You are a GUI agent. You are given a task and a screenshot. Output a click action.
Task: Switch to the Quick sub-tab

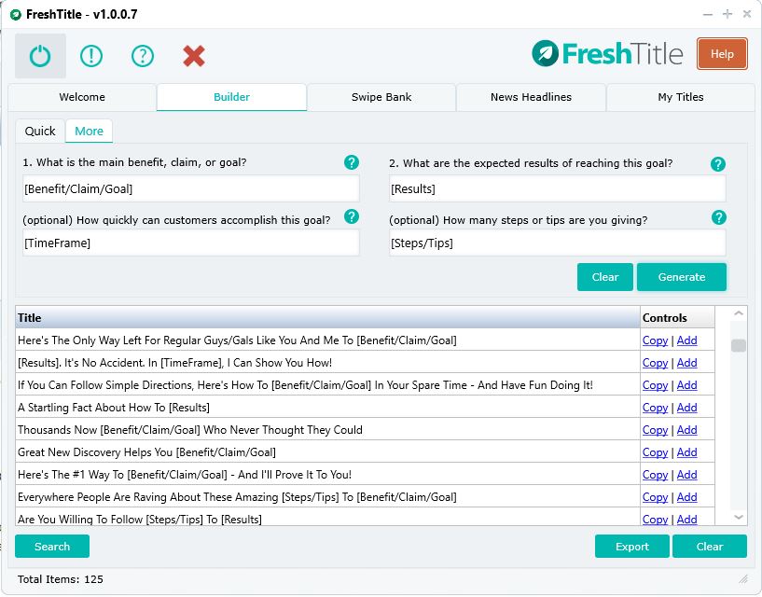tap(40, 132)
